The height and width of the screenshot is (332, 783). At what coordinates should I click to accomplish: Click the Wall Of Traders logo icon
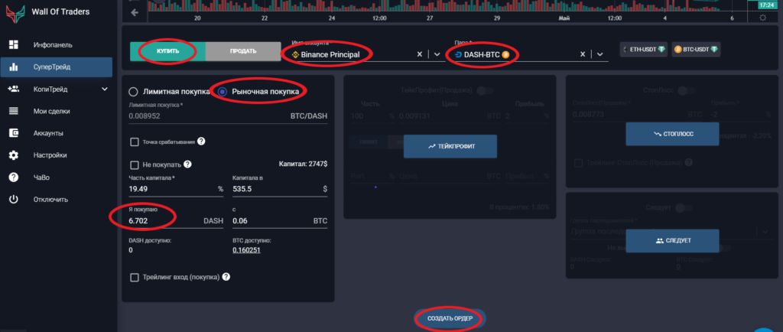(x=15, y=13)
